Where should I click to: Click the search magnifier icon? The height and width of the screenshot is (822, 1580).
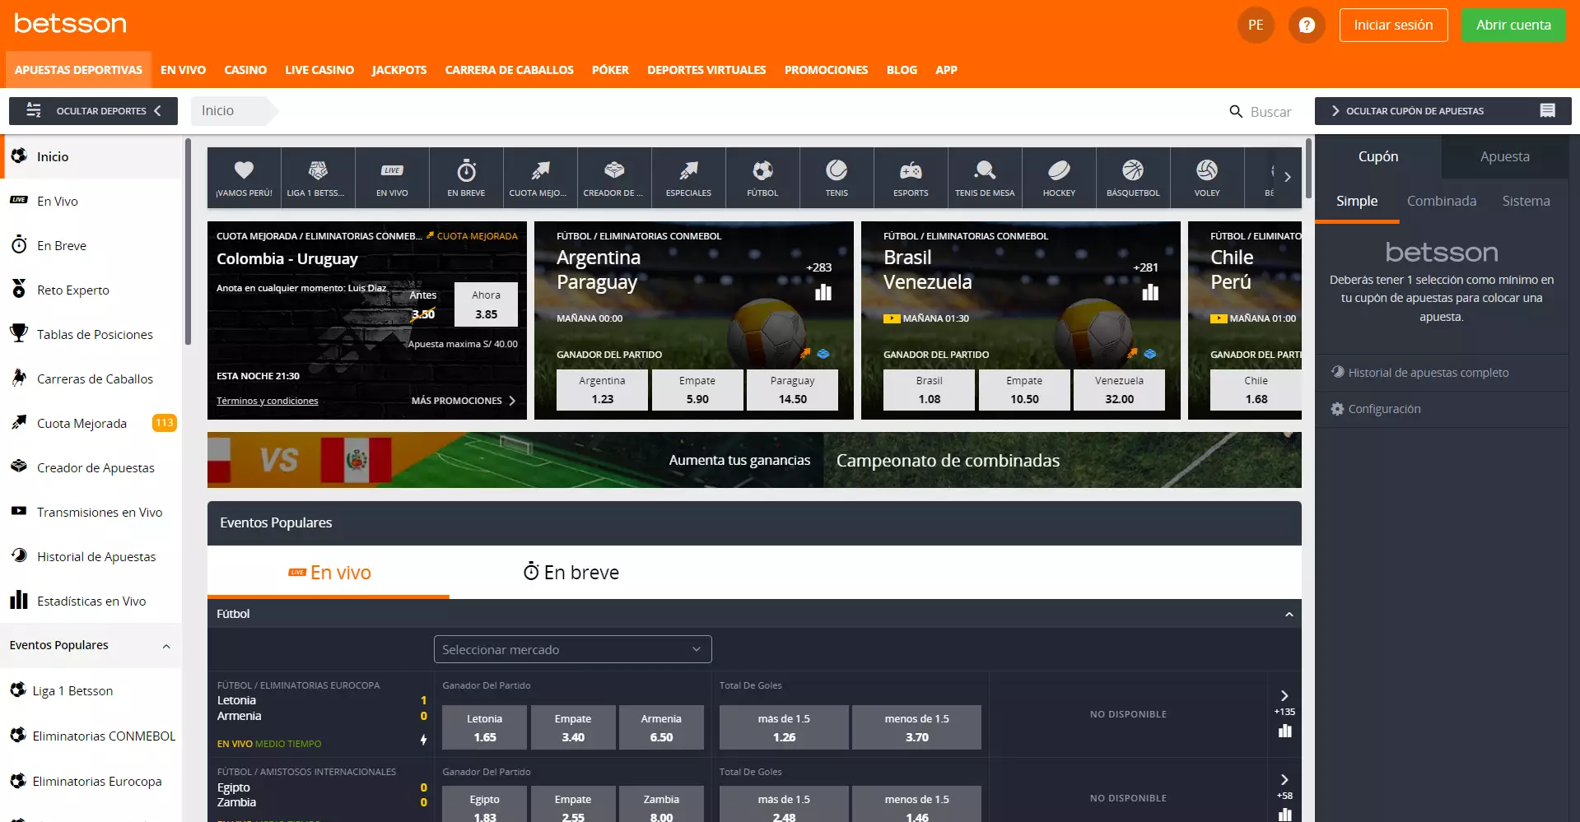tap(1236, 111)
